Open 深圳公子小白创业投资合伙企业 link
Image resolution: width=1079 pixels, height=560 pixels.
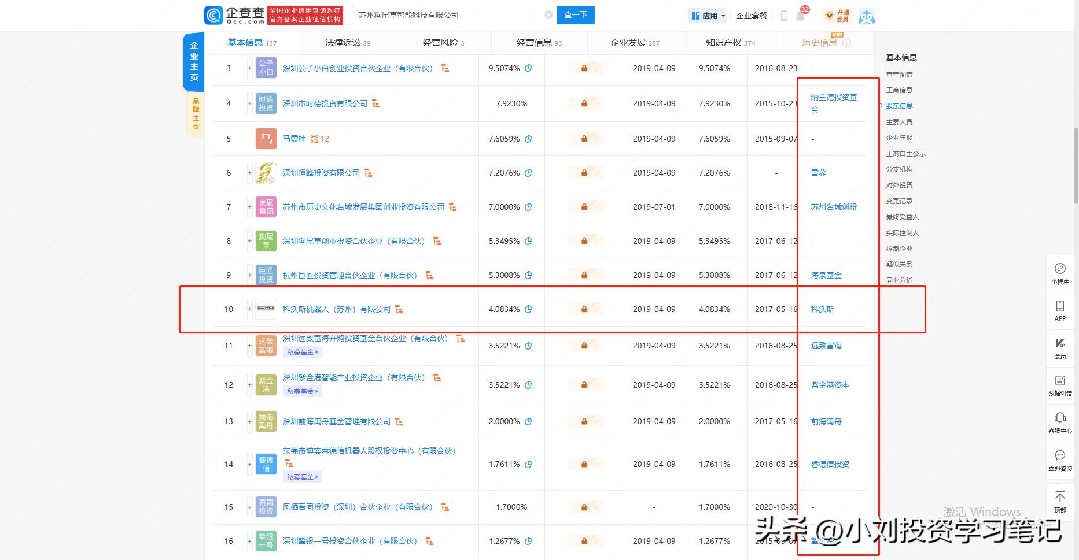tap(358, 68)
